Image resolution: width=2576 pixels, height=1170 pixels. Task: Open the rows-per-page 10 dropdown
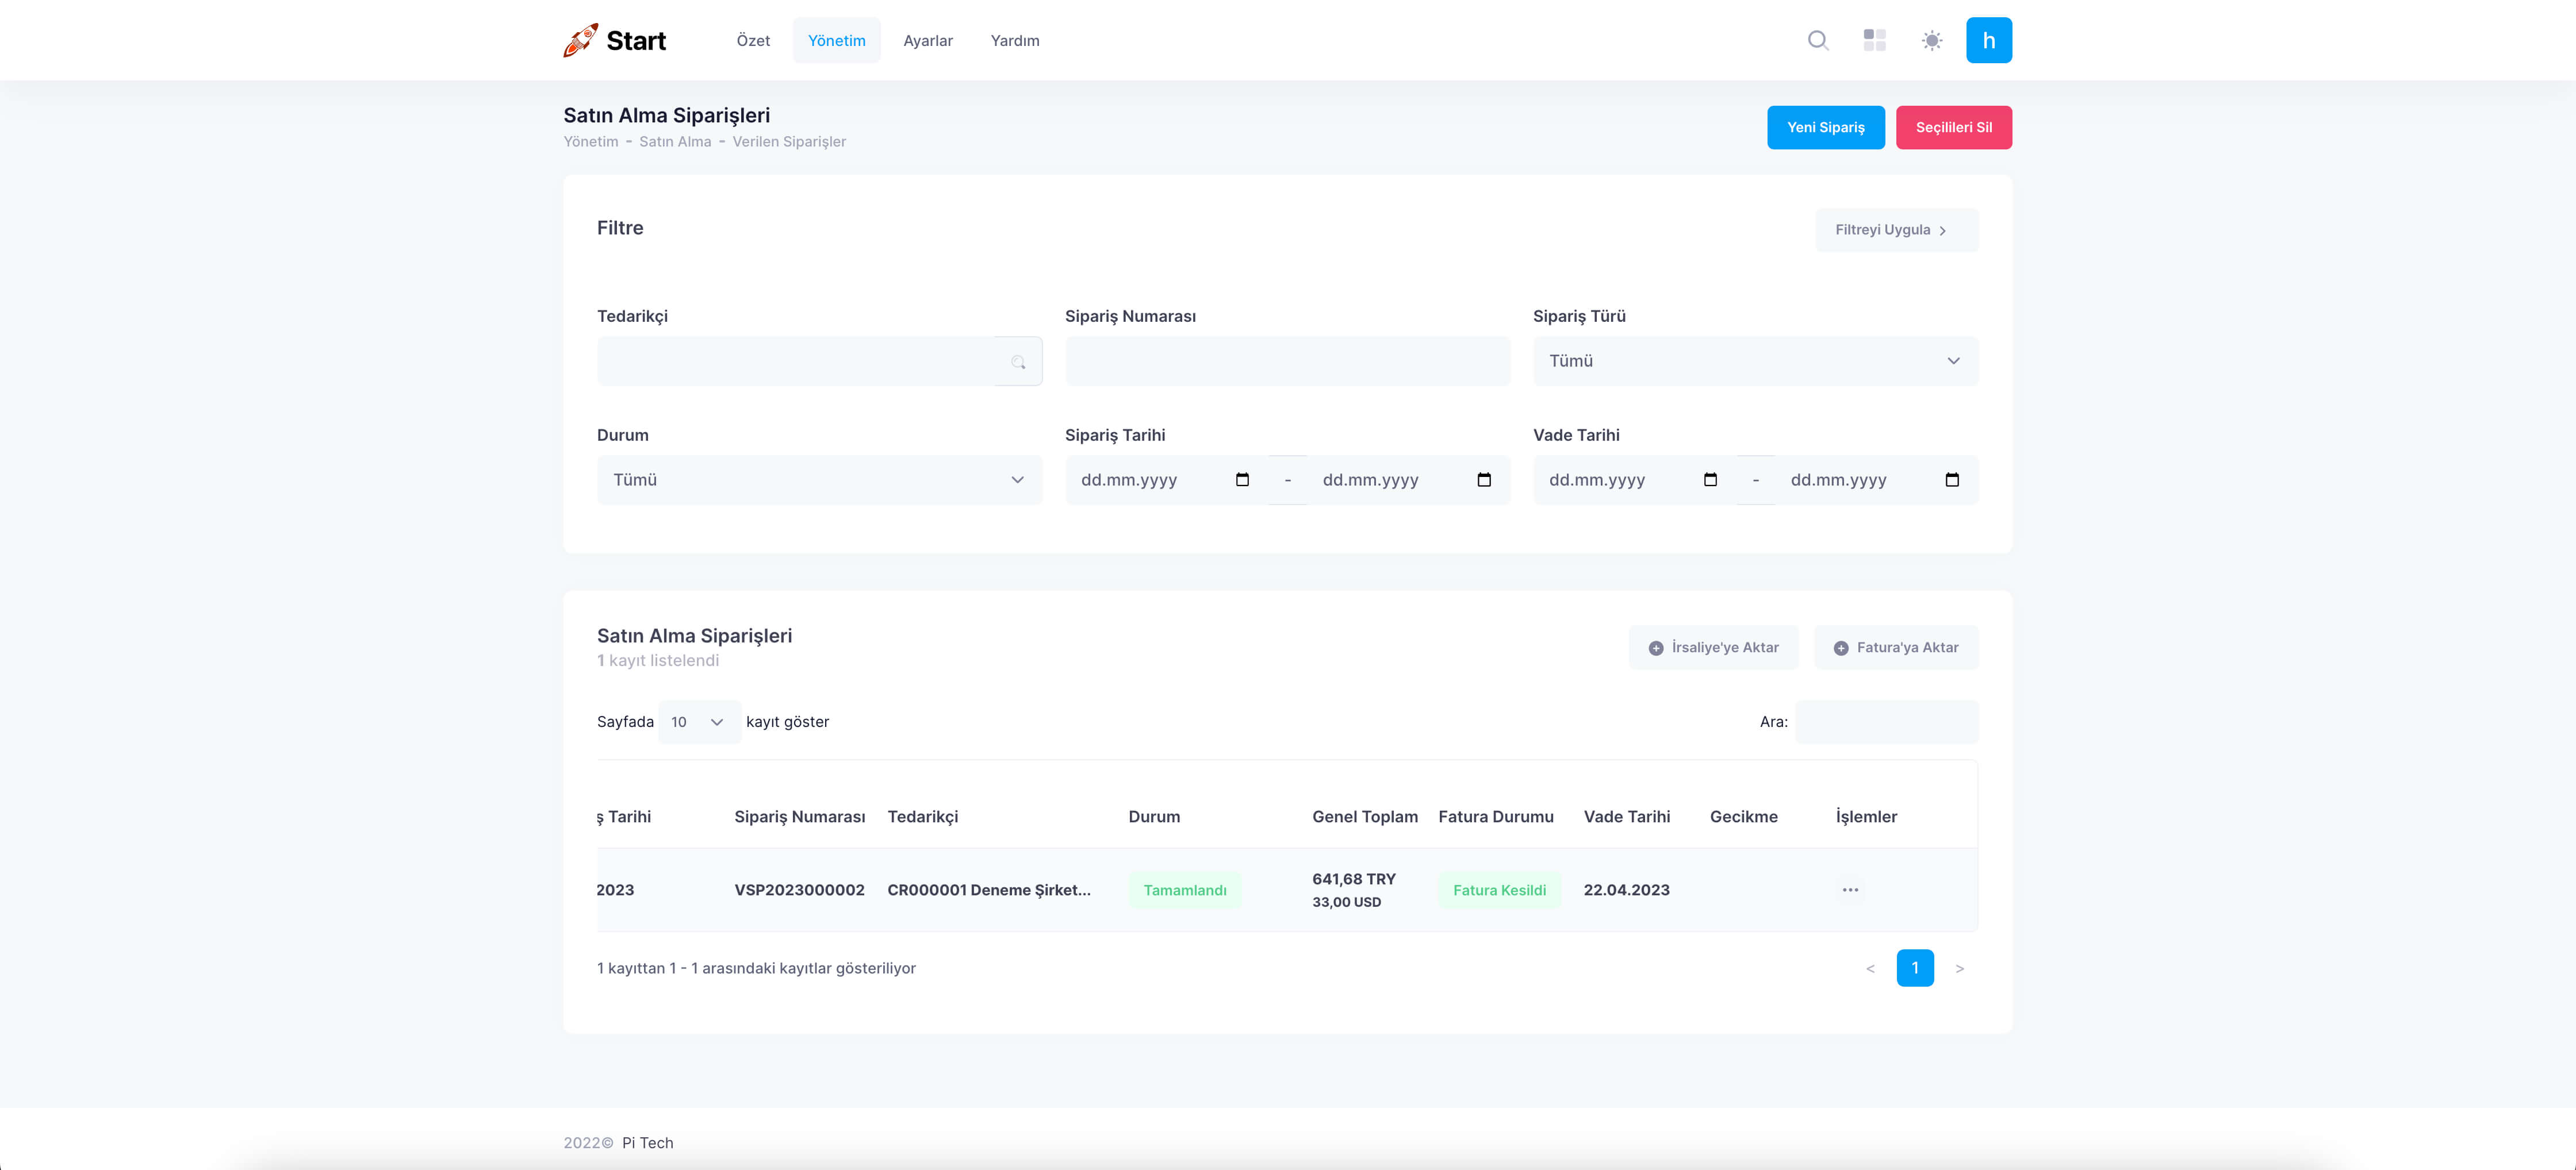pyautogui.click(x=698, y=721)
